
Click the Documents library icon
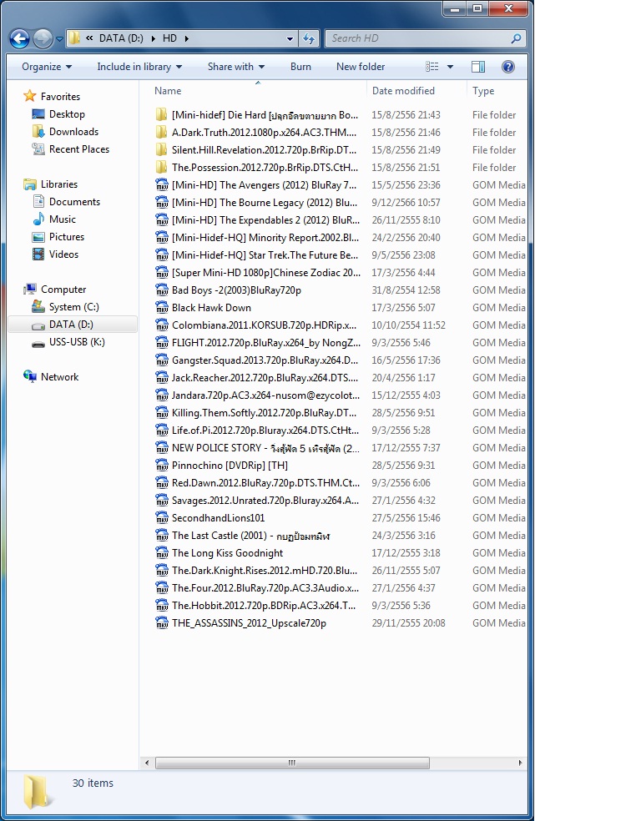click(x=38, y=201)
